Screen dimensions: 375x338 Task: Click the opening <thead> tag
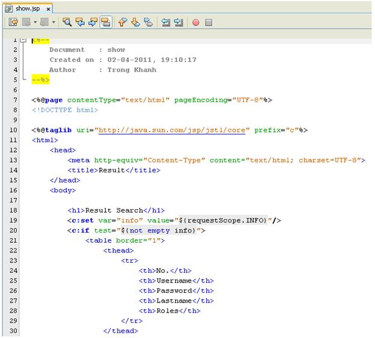pyautogui.click(x=119, y=251)
